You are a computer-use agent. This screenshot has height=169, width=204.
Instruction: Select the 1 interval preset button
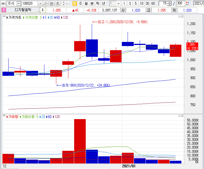click(124, 3)
